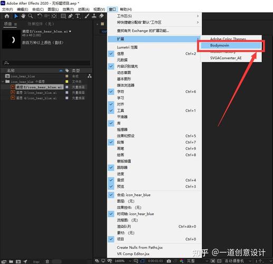This screenshot has width=273, height=264.
Task: Click the new composition icon at project bottom
Action: 18,261
